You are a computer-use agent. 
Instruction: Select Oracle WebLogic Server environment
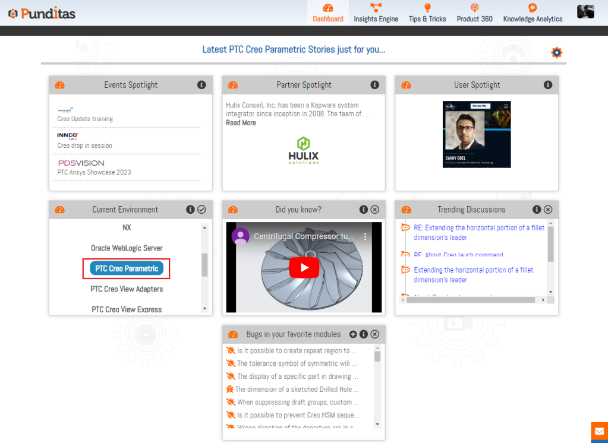(x=127, y=248)
